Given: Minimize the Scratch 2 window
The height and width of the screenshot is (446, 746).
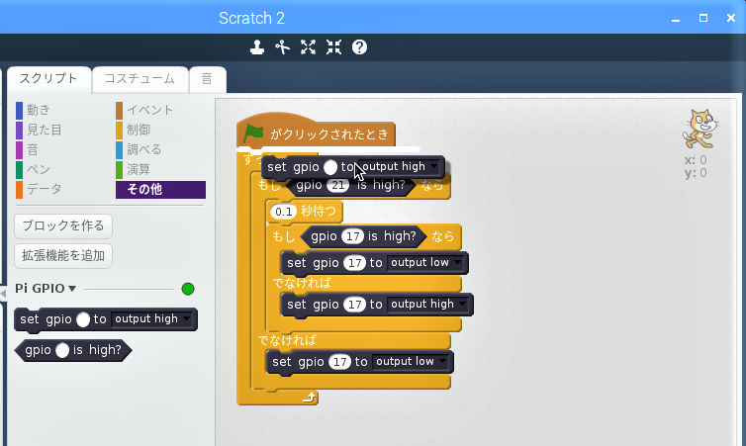Looking at the screenshot, I should [676, 18].
